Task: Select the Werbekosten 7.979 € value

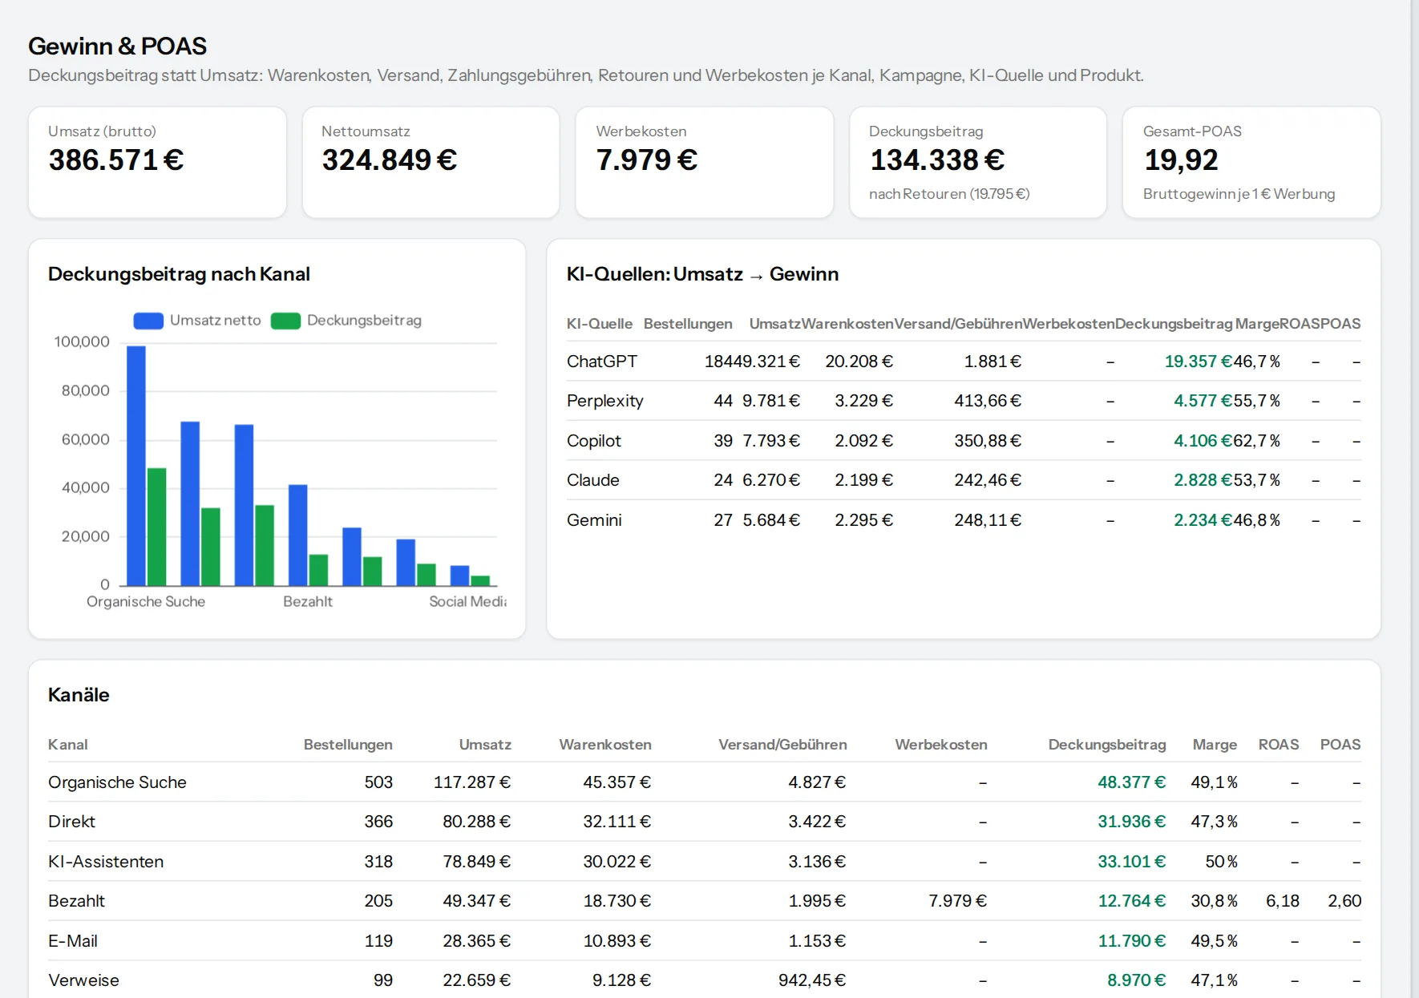Action: [646, 160]
